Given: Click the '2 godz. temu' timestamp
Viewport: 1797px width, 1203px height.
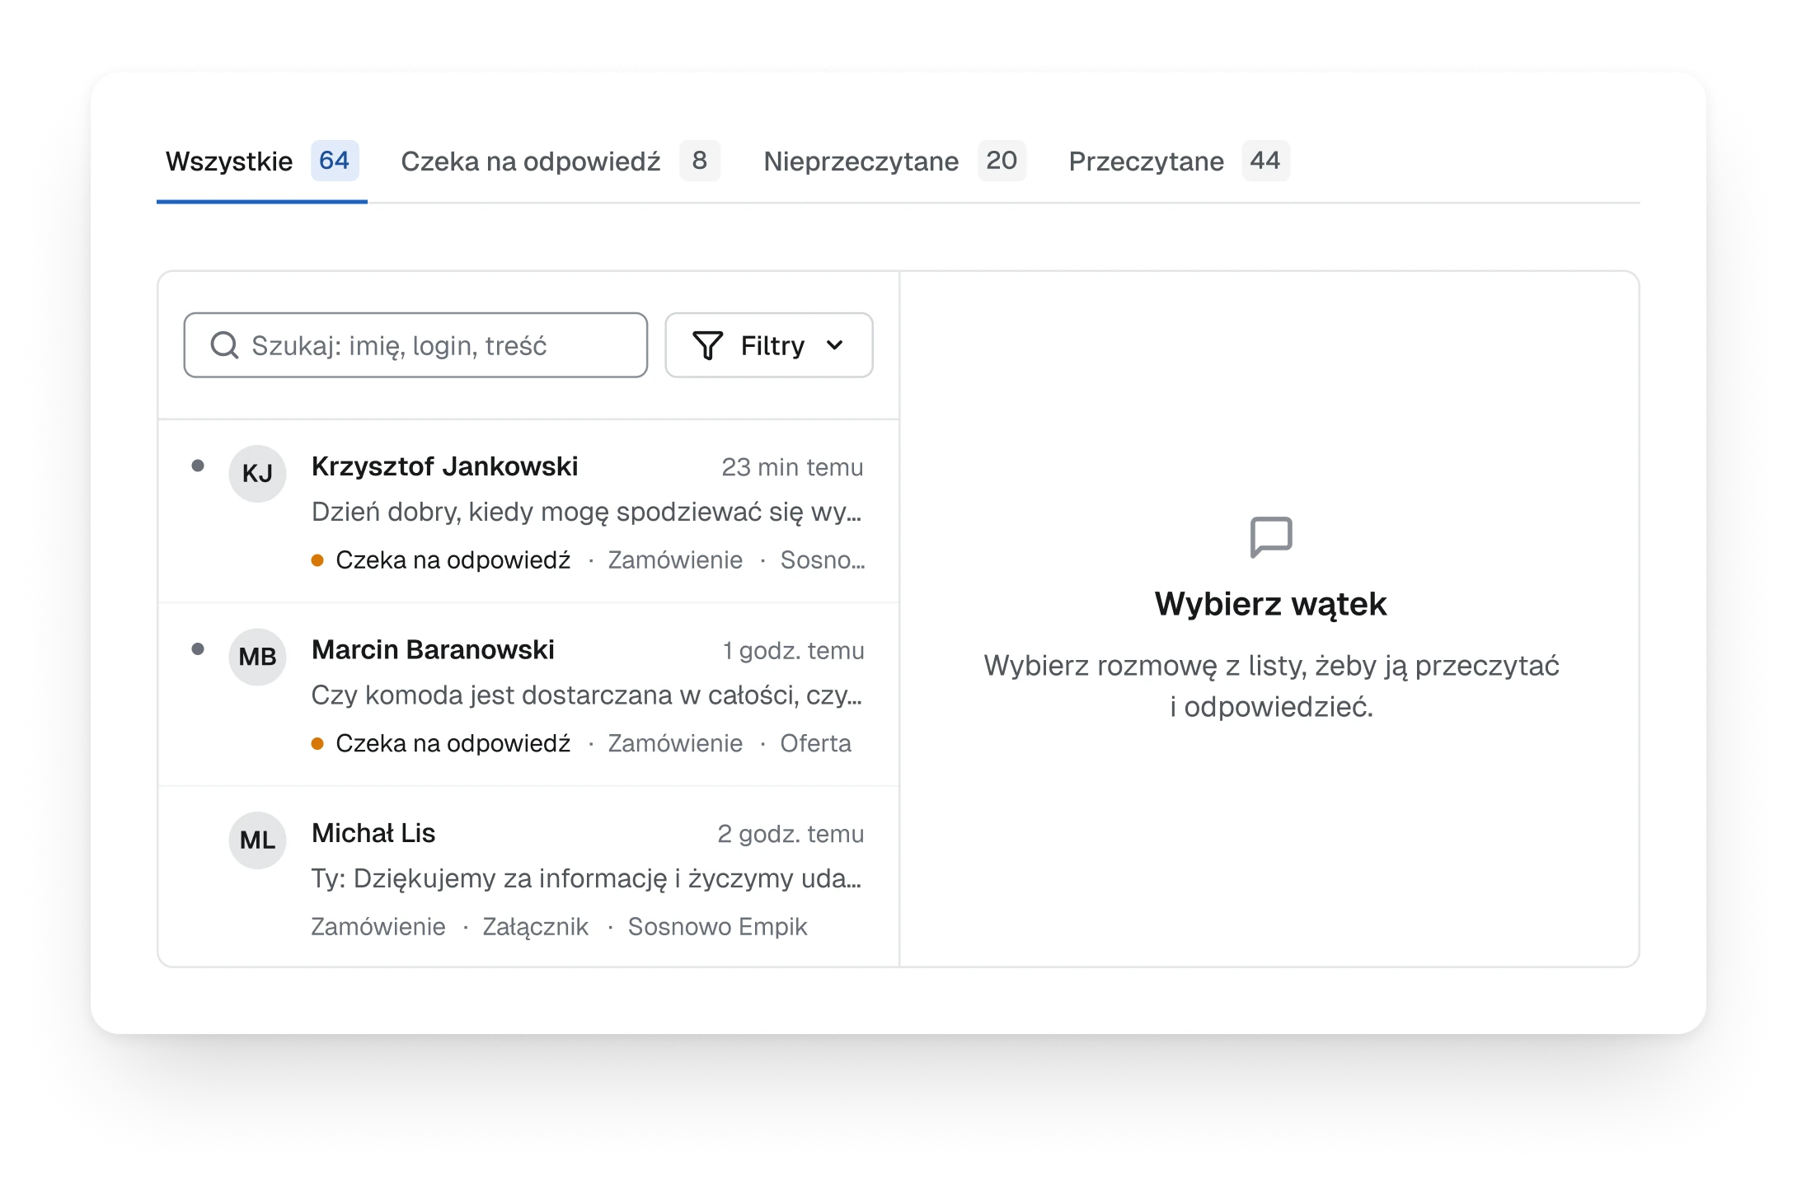Looking at the screenshot, I should click(791, 834).
